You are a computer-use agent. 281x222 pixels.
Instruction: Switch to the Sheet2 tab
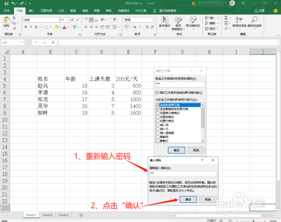(x=47, y=215)
